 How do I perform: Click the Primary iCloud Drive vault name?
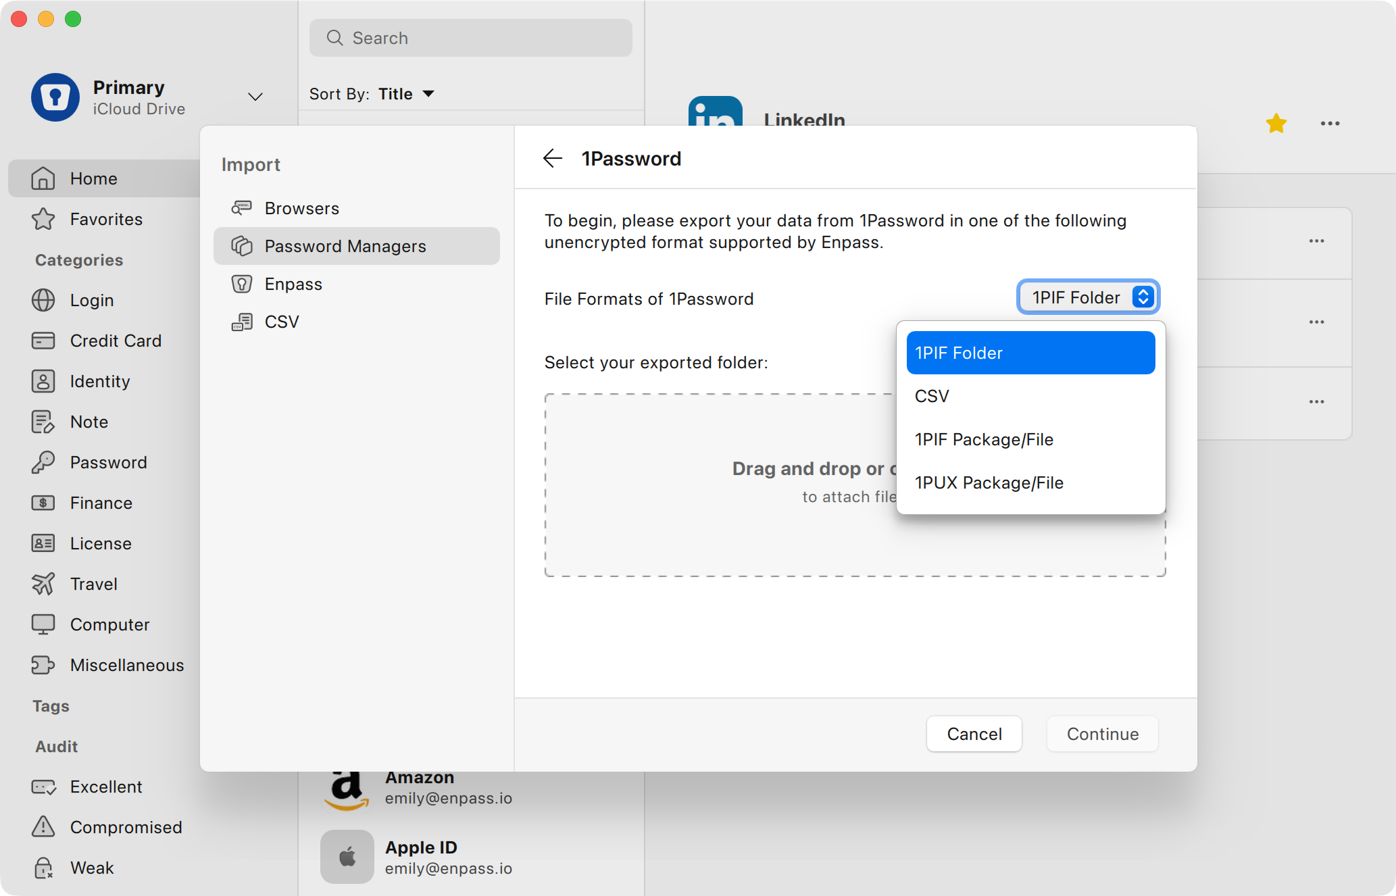[x=139, y=97]
